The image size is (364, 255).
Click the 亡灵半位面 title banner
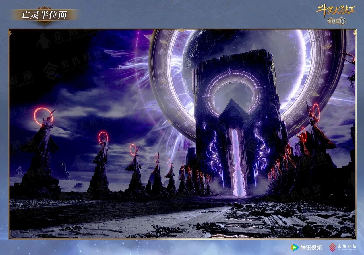tap(45, 15)
